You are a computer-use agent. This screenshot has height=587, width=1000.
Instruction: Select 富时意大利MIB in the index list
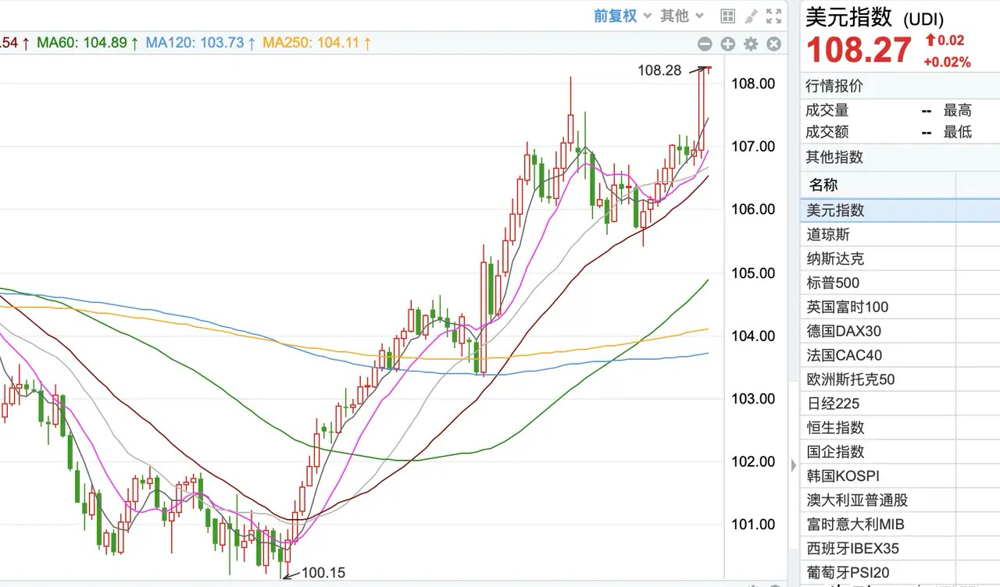(900, 525)
